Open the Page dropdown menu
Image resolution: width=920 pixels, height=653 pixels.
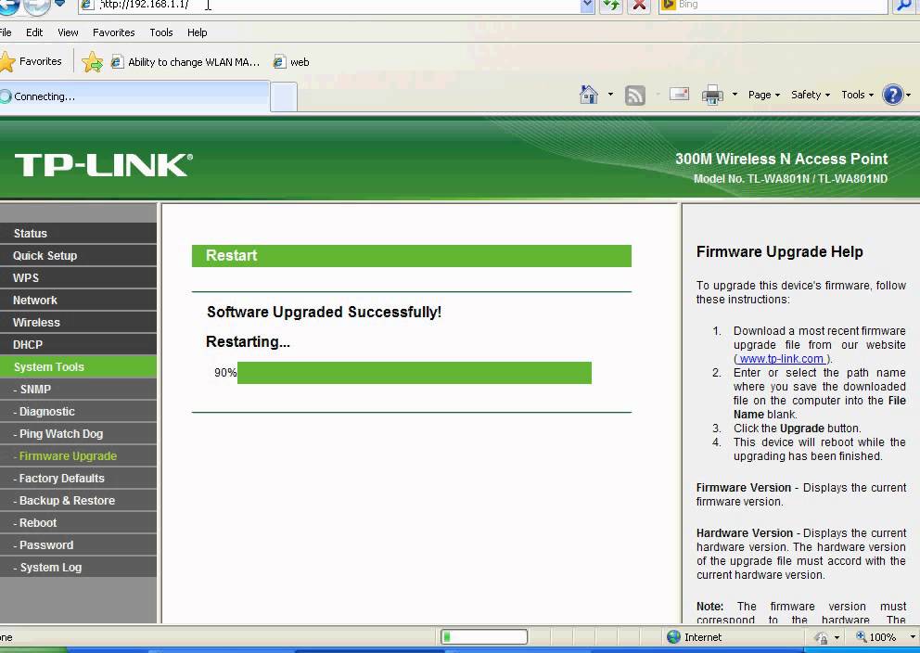(x=764, y=95)
